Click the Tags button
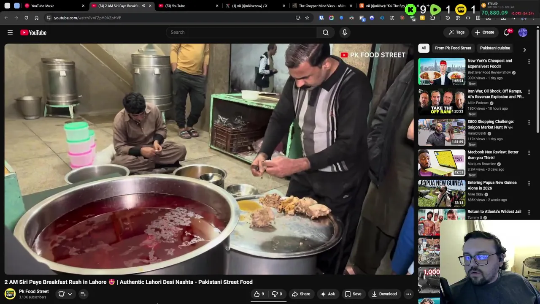The width and height of the screenshot is (540, 304). (456, 33)
